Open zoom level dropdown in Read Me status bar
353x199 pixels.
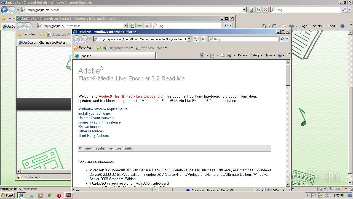284,190
